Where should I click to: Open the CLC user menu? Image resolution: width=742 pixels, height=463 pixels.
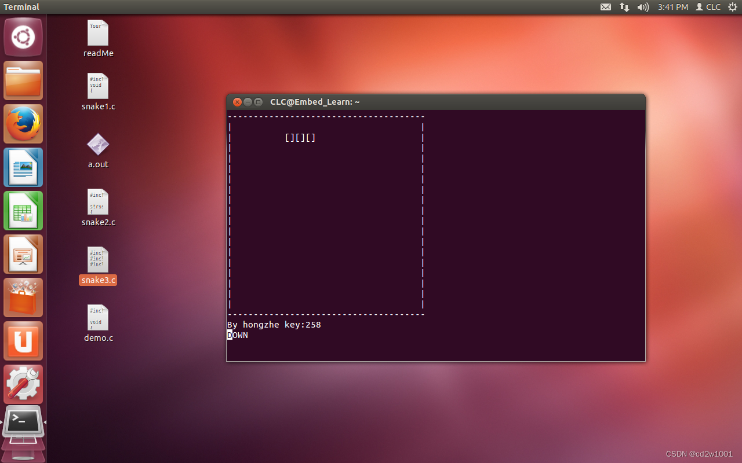coord(708,7)
